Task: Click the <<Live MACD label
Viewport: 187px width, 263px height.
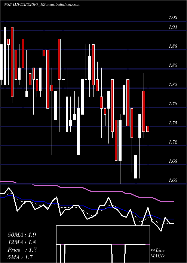Action: point(157,253)
